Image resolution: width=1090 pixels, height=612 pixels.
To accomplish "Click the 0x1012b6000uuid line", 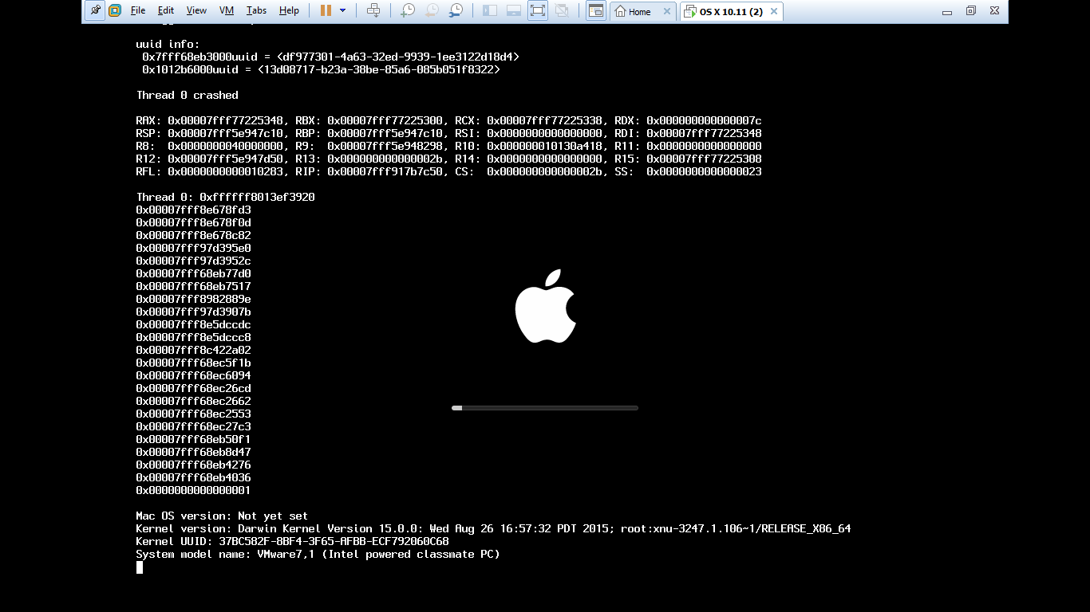I will tap(321, 69).
